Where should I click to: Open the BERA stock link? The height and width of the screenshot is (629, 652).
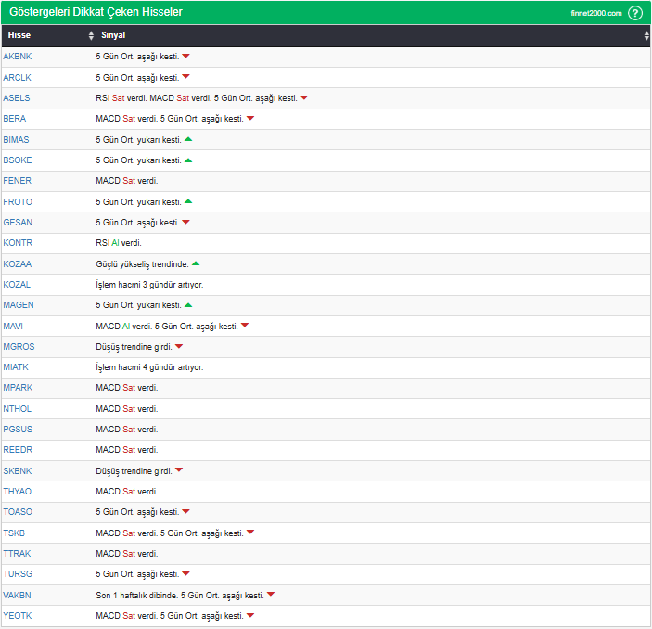(x=15, y=119)
